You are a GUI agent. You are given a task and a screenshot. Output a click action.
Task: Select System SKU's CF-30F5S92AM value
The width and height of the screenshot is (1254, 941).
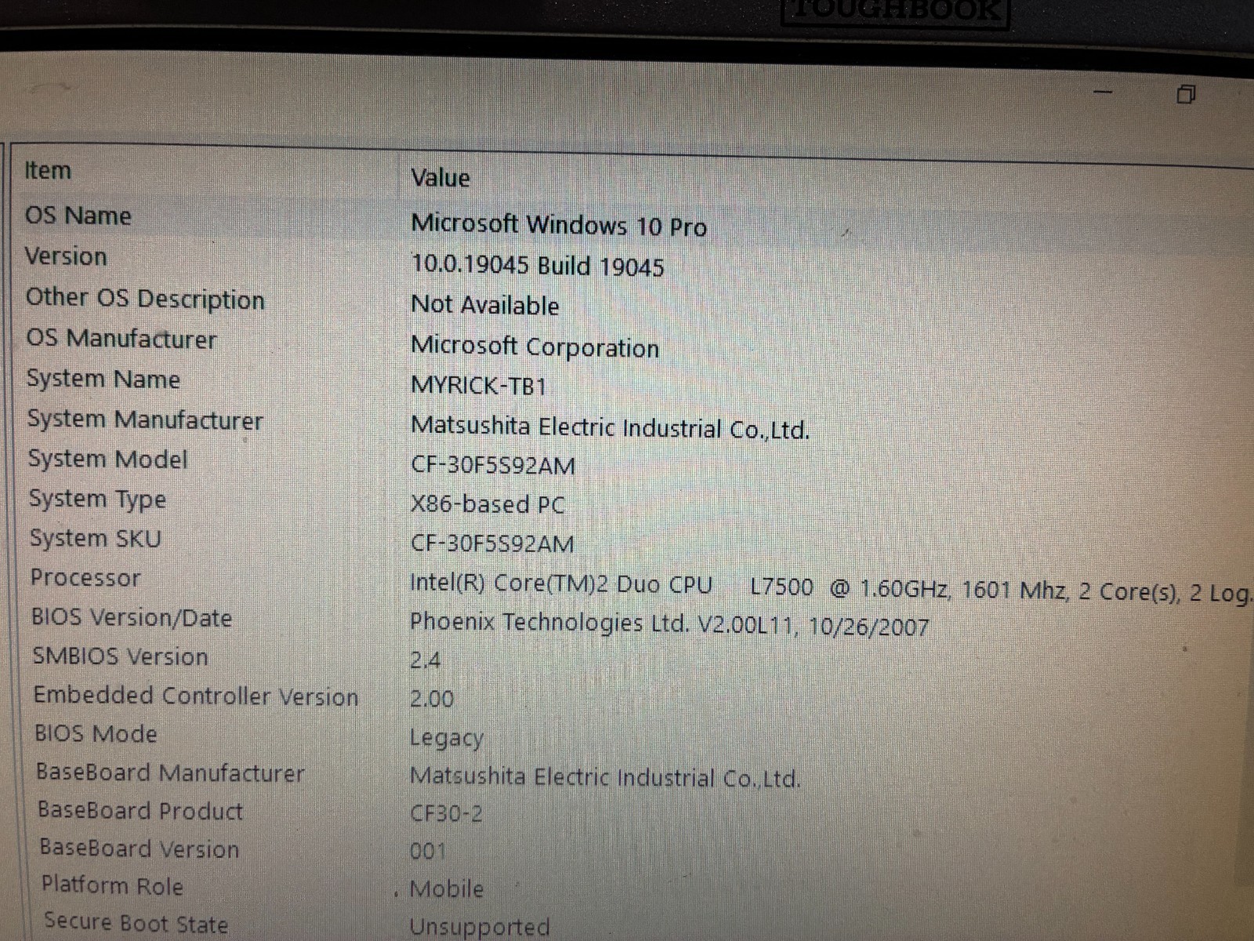(x=493, y=543)
